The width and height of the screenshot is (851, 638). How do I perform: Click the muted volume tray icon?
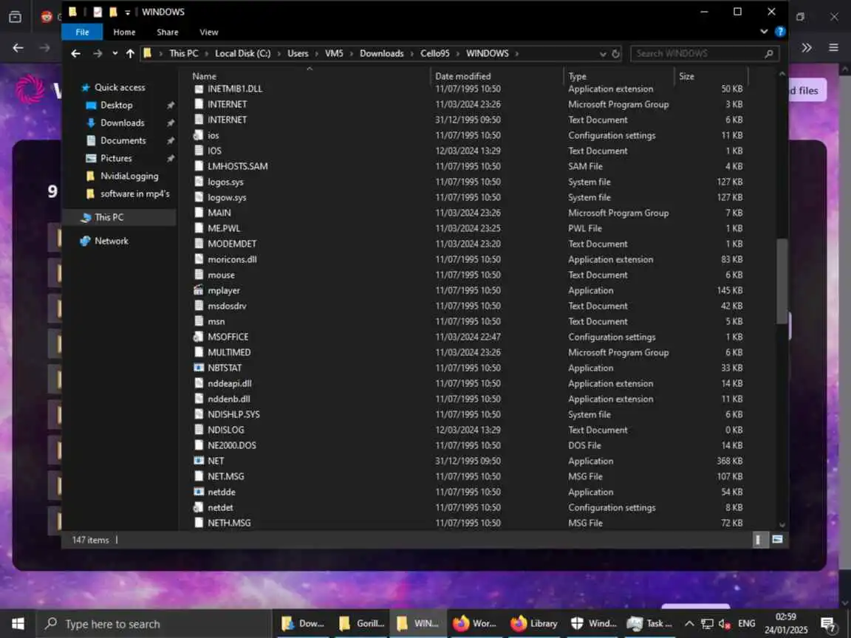(x=725, y=624)
